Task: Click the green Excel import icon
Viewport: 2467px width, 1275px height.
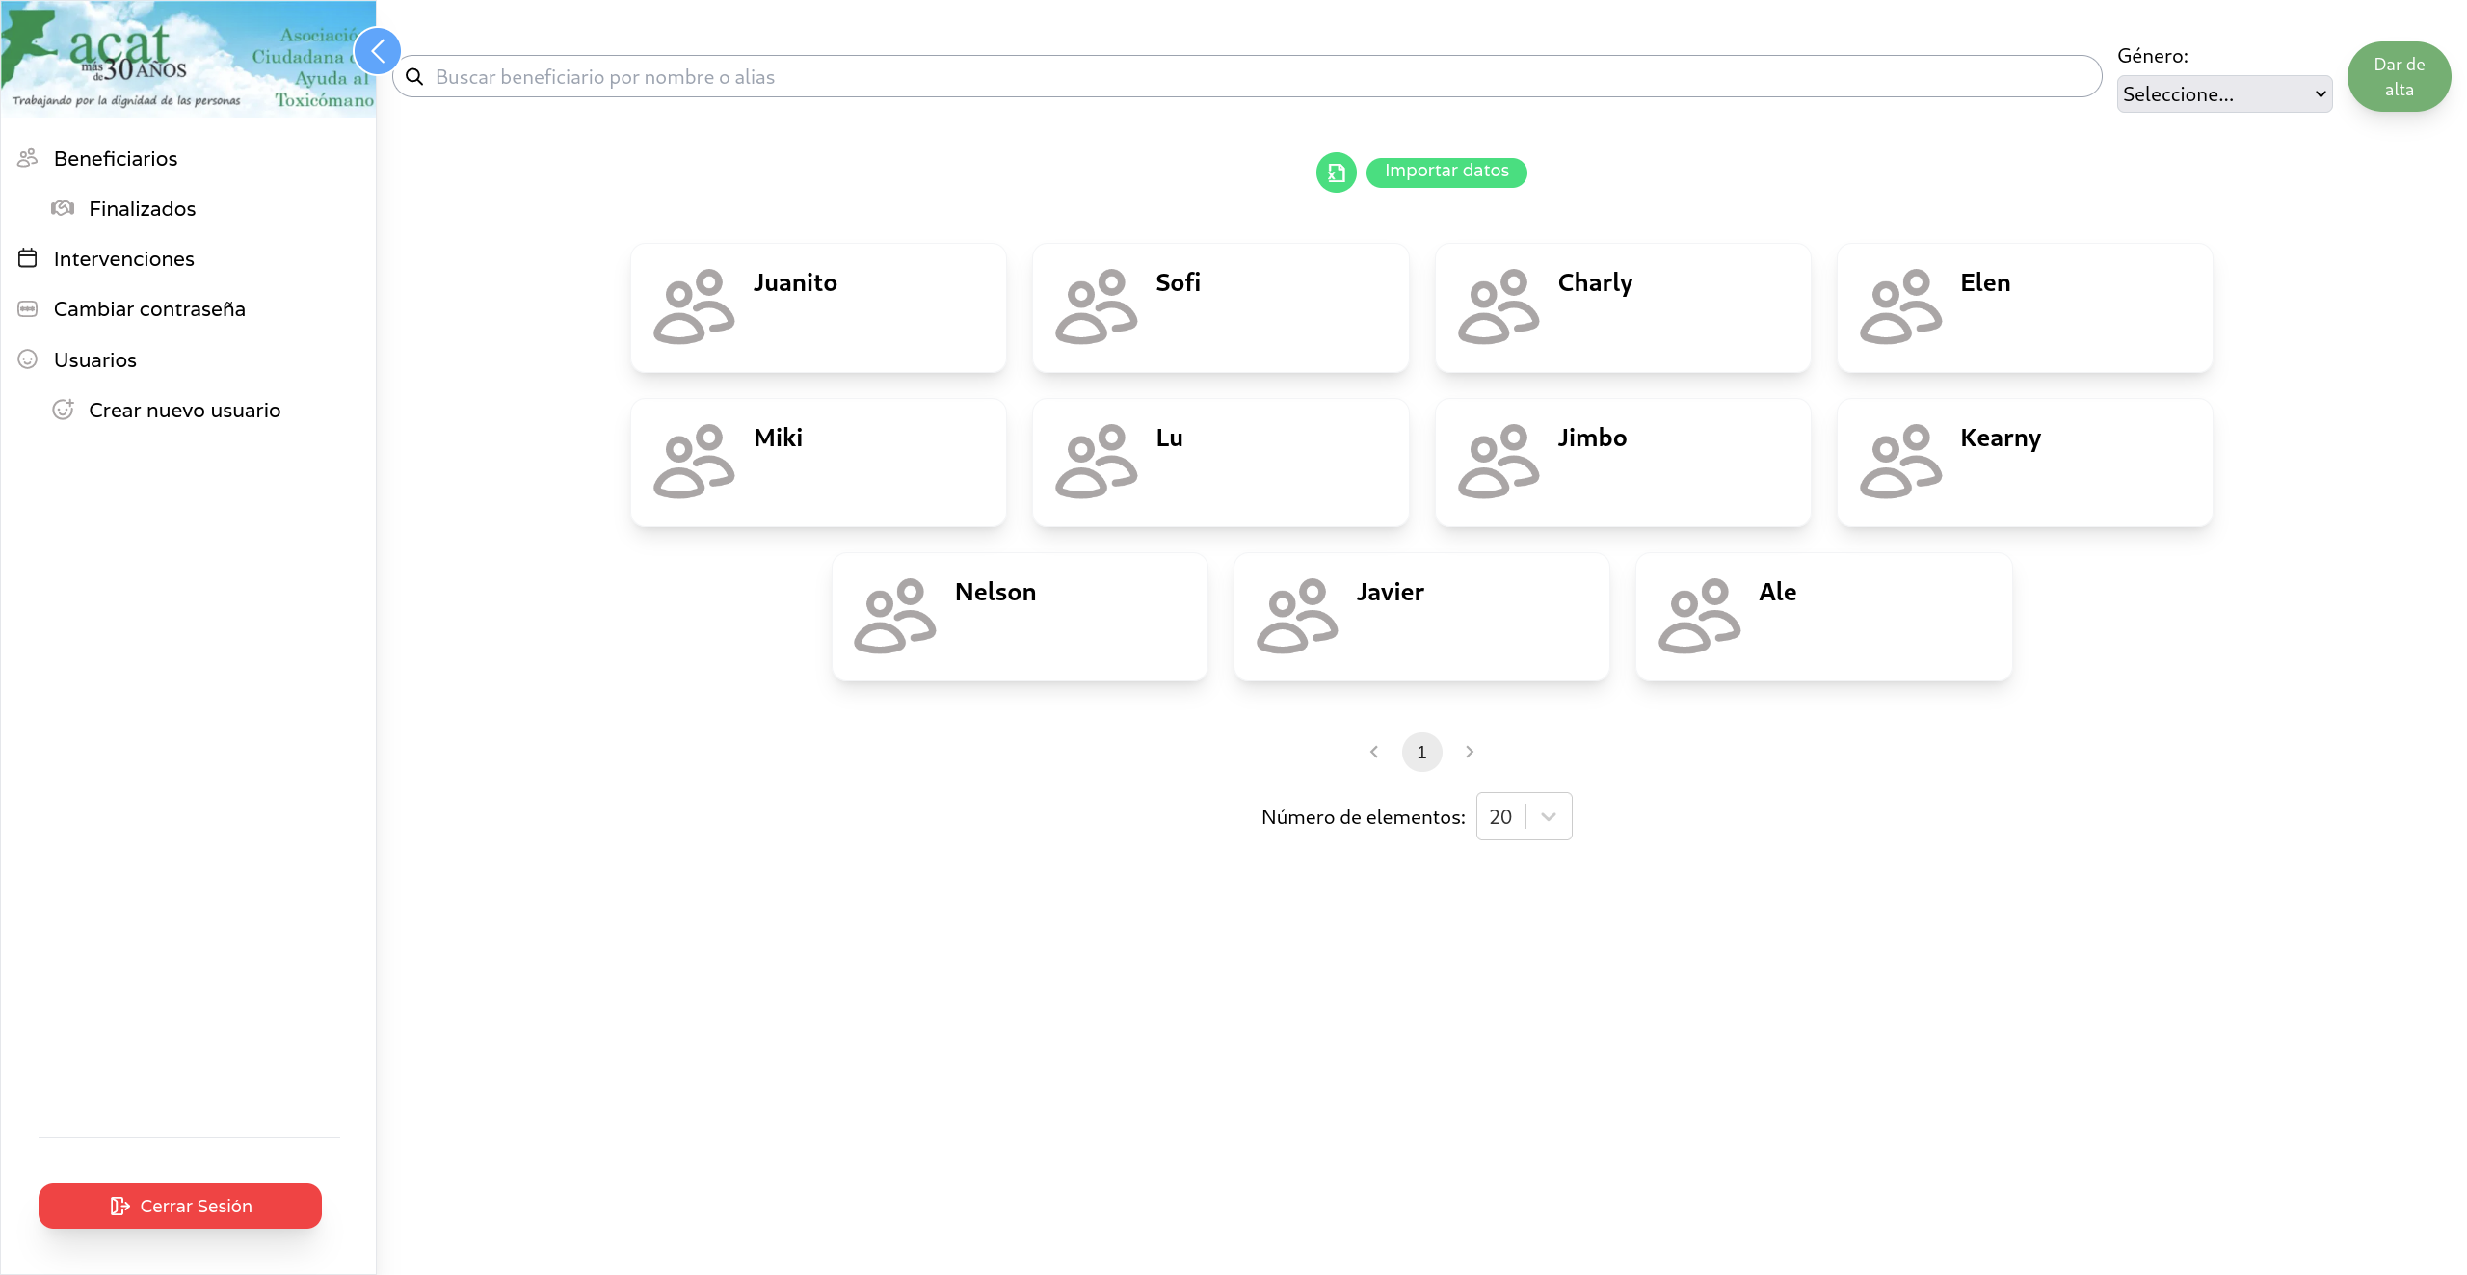Action: point(1336,173)
